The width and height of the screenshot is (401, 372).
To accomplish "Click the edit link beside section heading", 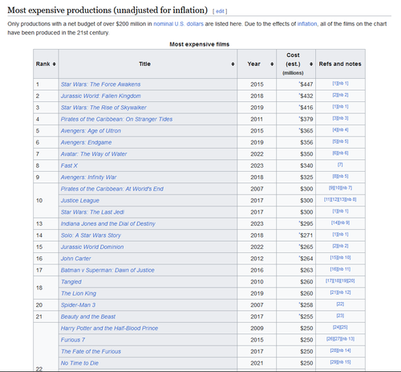I will [220, 11].
